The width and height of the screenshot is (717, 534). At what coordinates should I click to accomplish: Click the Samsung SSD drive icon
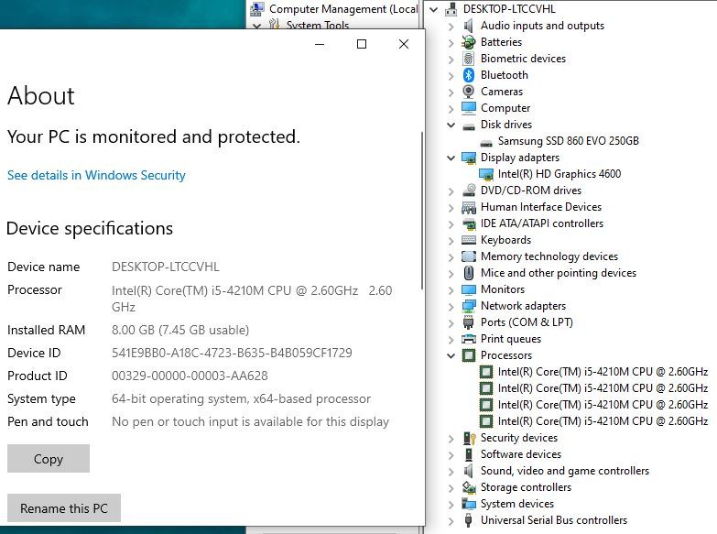coord(486,143)
